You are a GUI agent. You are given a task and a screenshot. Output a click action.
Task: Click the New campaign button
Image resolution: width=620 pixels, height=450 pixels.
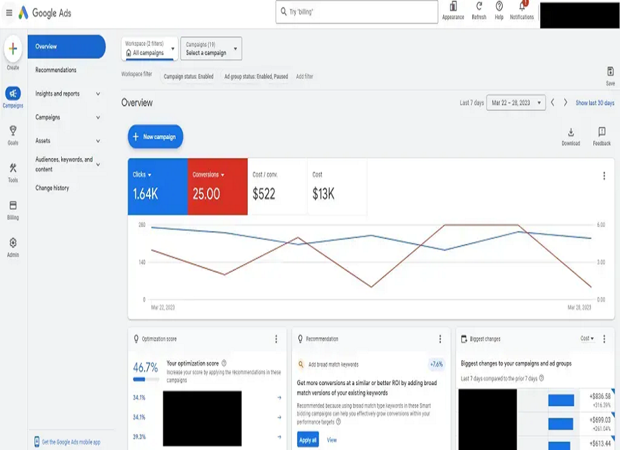click(155, 137)
